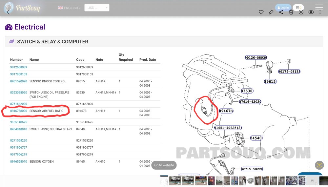The height and width of the screenshot is (187, 328).
Task: Click diagram label 87616-42020
Action: click(250, 102)
